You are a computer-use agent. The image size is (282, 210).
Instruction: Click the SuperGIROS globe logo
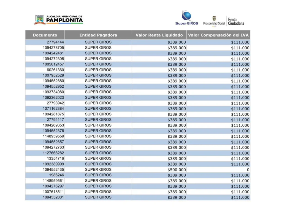click(186, 17)
